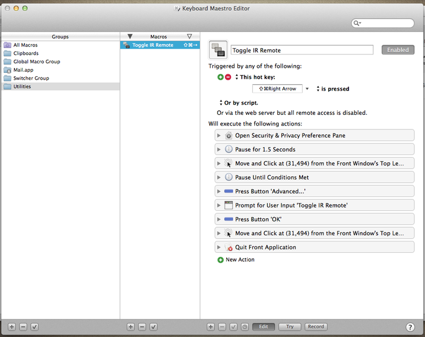Click the hot key field ⇧⌘Right Arrow
Screen dimensions: 425x337
pos(277,89)
